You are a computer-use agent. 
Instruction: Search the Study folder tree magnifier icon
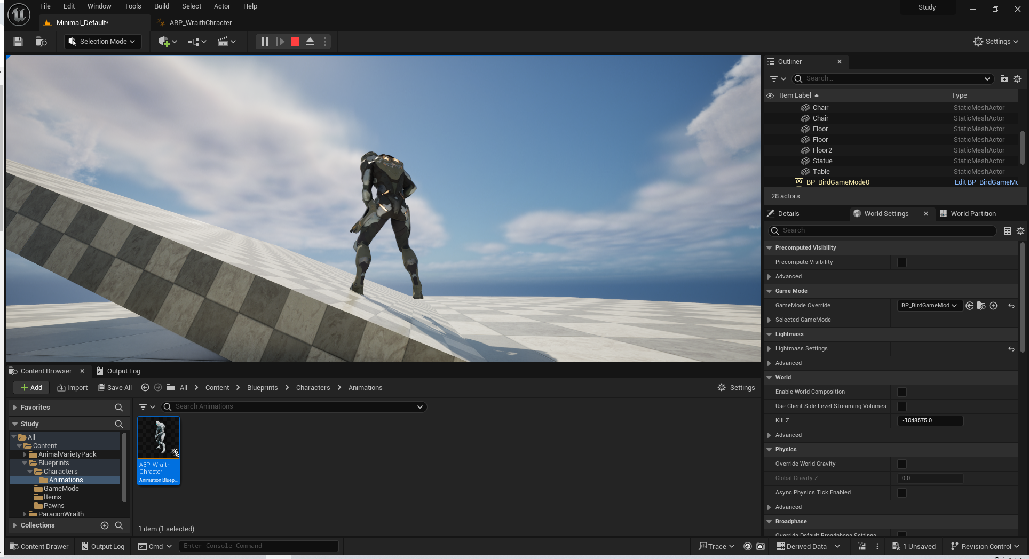[x=119, y=424]
